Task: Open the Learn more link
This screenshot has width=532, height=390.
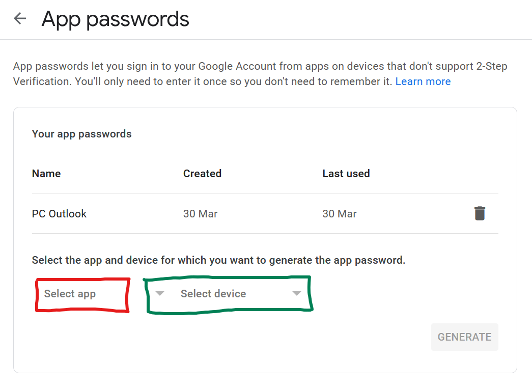Action: coord(423,81)
